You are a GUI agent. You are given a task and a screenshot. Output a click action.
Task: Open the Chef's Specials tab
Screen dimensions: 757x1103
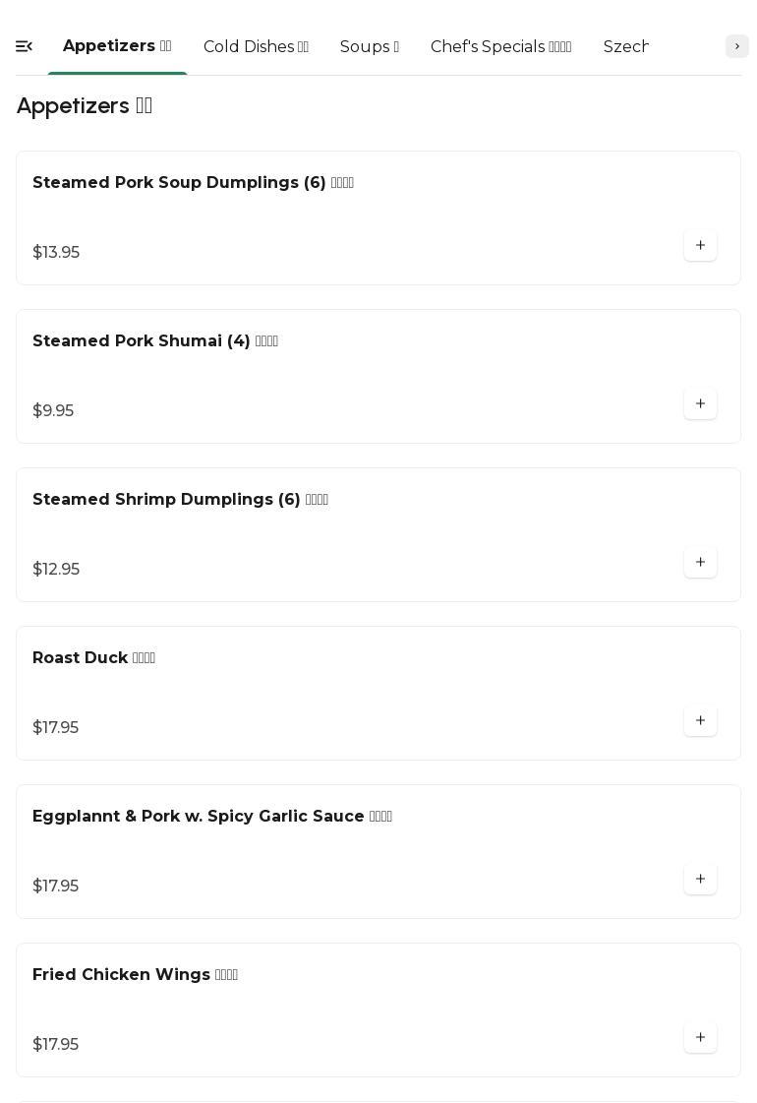(500, 47)
